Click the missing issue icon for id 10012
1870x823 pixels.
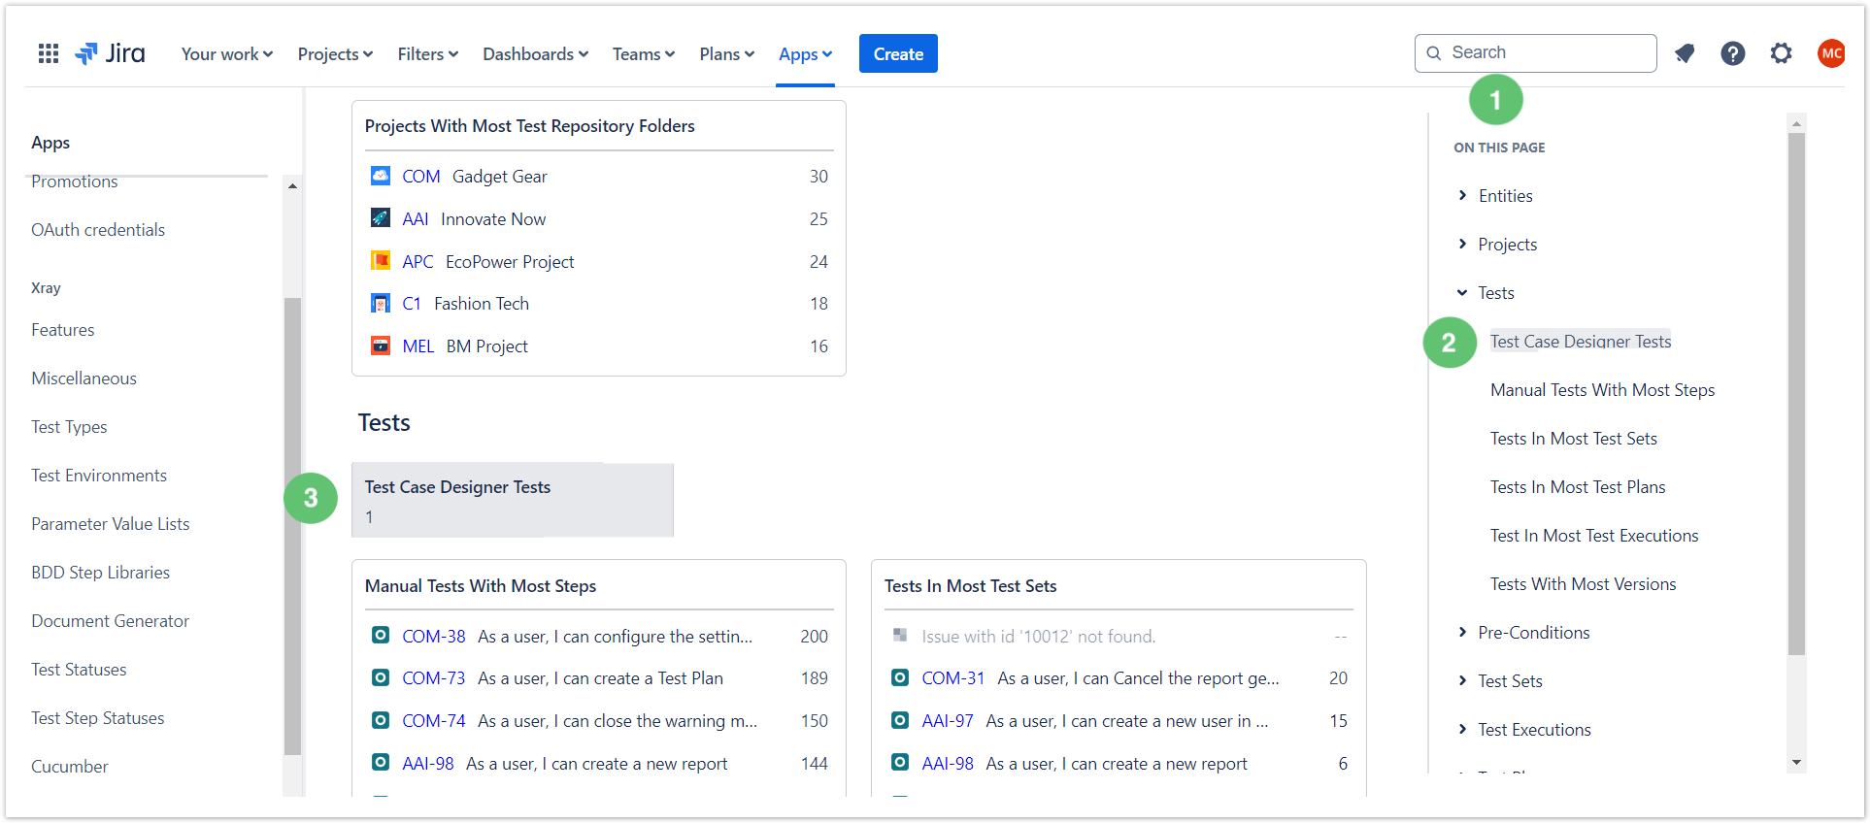point(900,635)
